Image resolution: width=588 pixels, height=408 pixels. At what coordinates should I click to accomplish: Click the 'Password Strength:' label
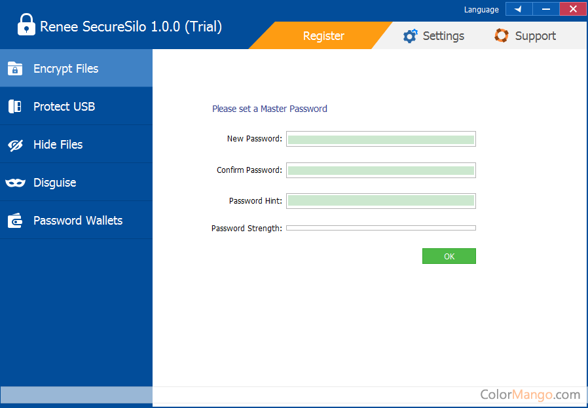tap(247, 229)
